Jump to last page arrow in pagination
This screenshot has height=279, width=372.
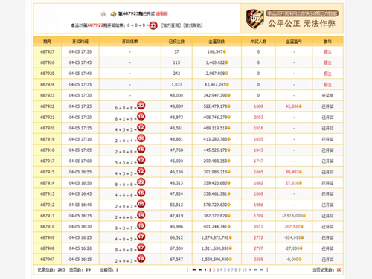point(261,269)
